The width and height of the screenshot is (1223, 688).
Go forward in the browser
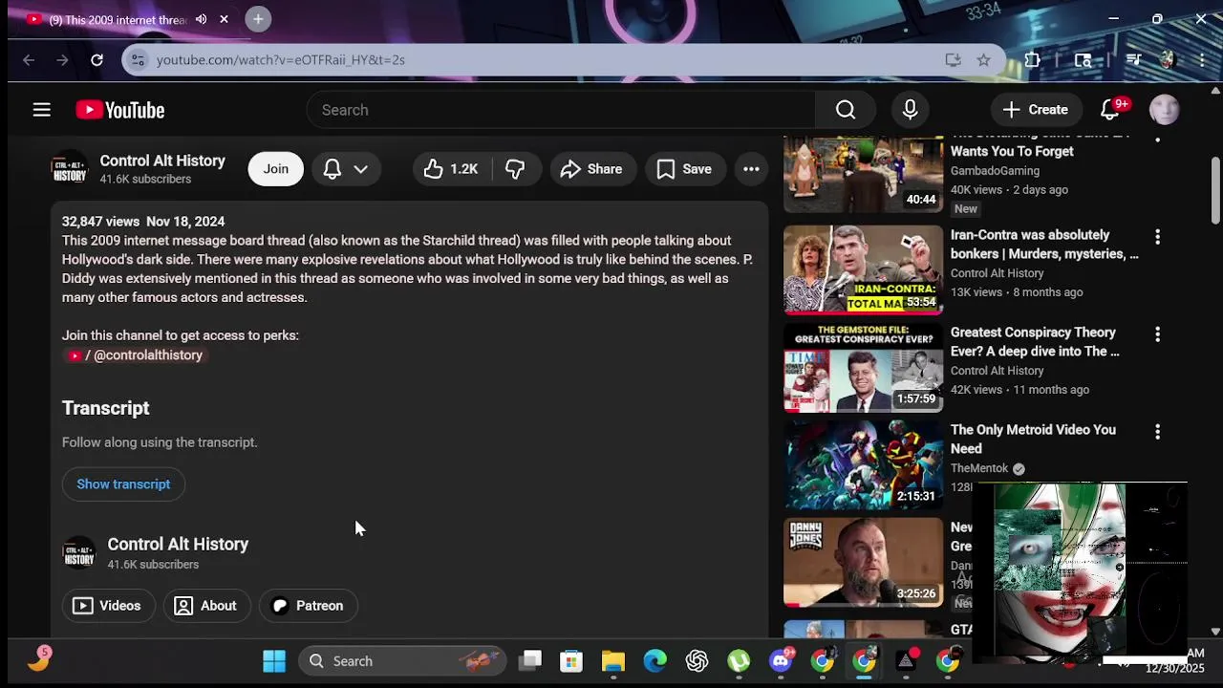62,60
